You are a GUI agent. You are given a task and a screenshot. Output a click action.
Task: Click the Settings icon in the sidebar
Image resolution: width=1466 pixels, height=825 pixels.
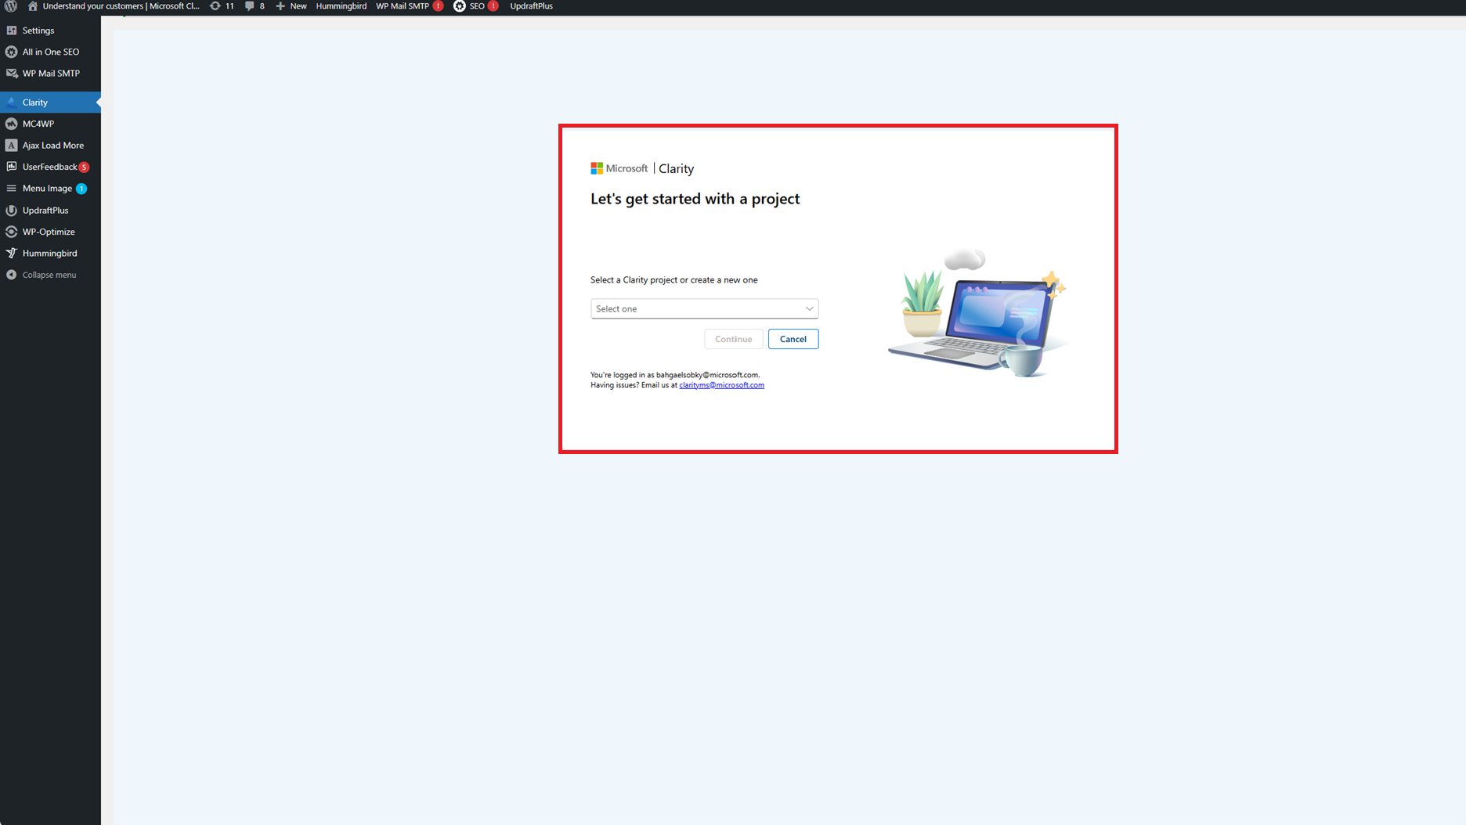(x=12, y=31)
